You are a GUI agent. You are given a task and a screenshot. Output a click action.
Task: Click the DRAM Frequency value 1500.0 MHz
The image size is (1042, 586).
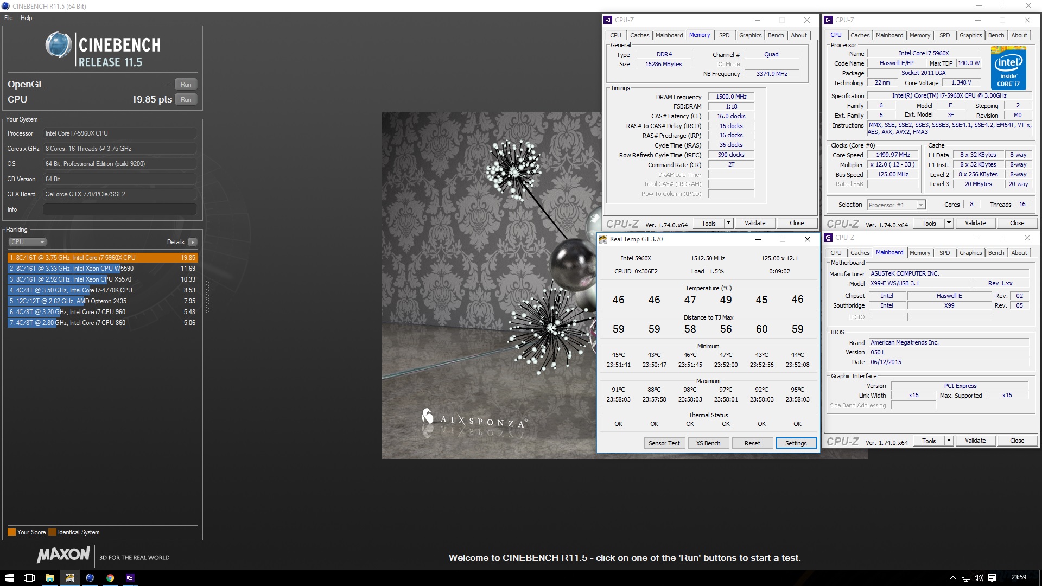[x=731, y=97]
